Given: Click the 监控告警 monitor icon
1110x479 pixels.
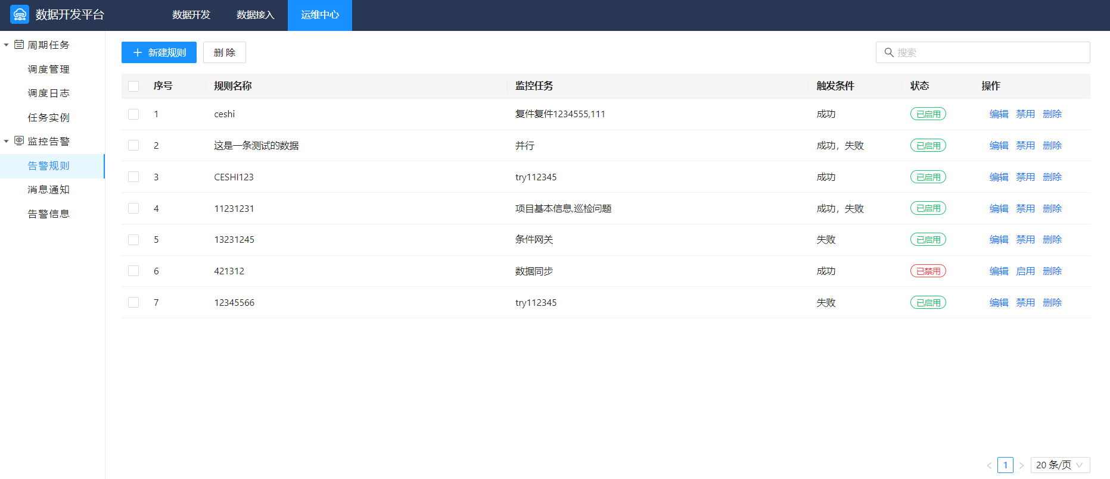Looking at the screenshot, I should click(19, 141).
